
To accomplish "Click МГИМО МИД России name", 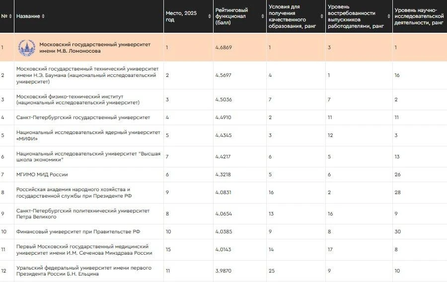I will pos(42,175).
